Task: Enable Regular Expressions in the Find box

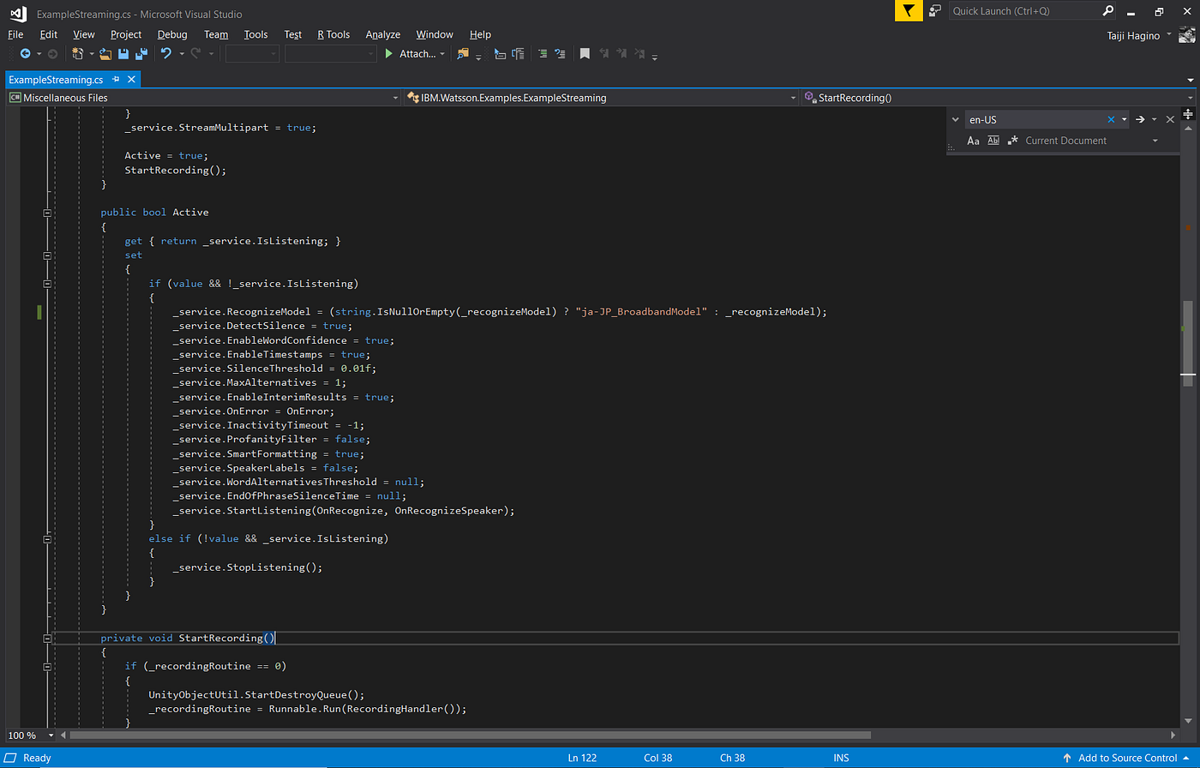Action: point(1012,140)
